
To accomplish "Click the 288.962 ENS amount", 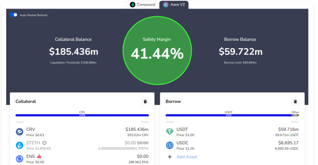I will point(138,162).
